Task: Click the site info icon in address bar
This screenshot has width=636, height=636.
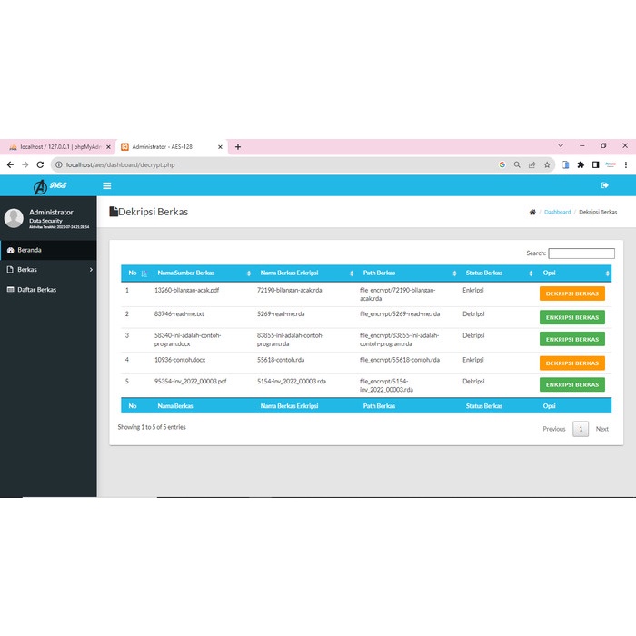Action: pyautogui.click(x=59, y=164)
